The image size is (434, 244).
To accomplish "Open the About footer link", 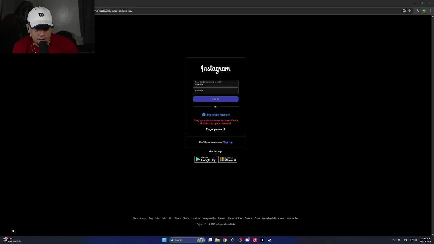I will point(143,218).
